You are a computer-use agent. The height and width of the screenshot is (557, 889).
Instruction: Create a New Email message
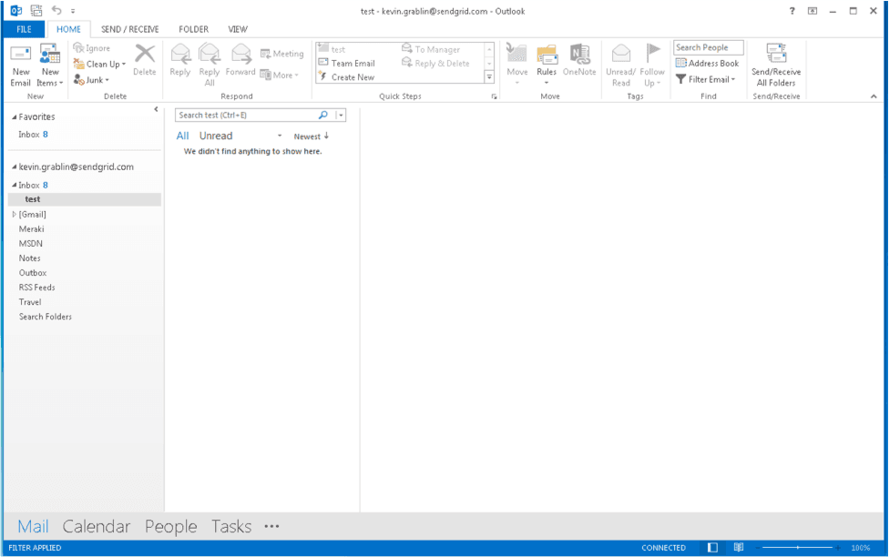[20, 64]
